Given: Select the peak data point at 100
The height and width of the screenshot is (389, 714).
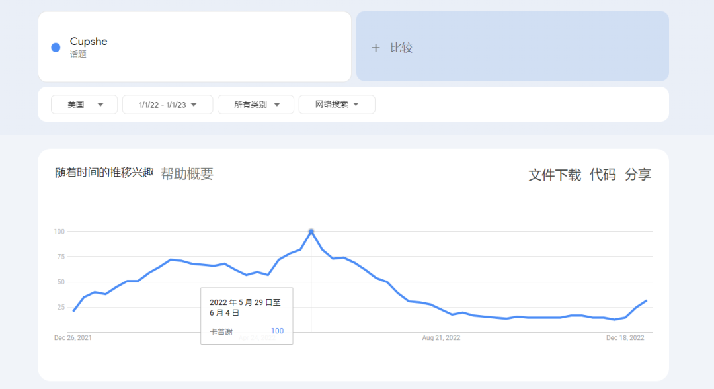Looking at the screenshot, I should click(x=311, y=232).
